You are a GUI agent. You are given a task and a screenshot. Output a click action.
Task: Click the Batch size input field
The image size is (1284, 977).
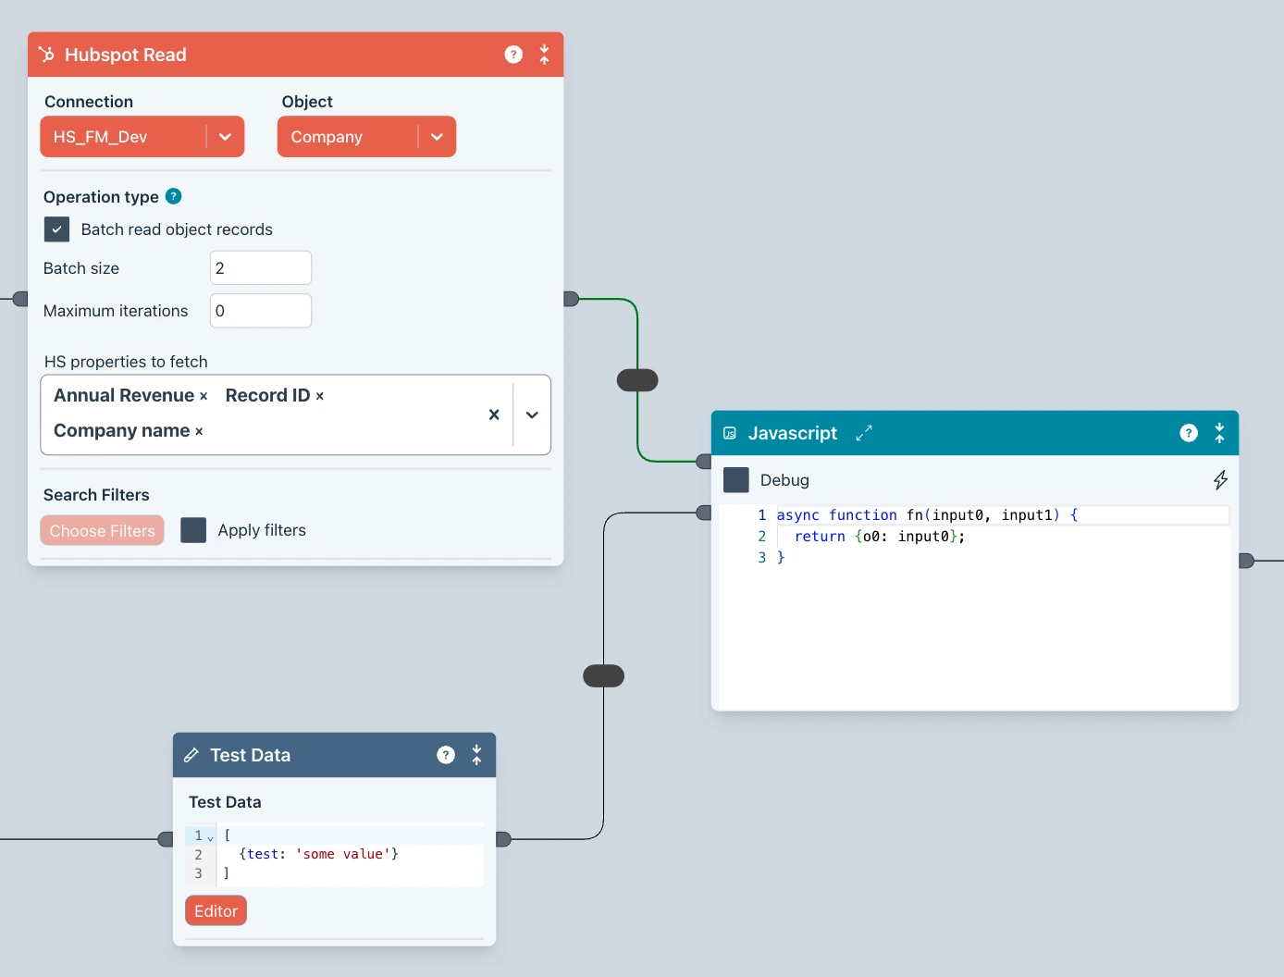[260, 268]
